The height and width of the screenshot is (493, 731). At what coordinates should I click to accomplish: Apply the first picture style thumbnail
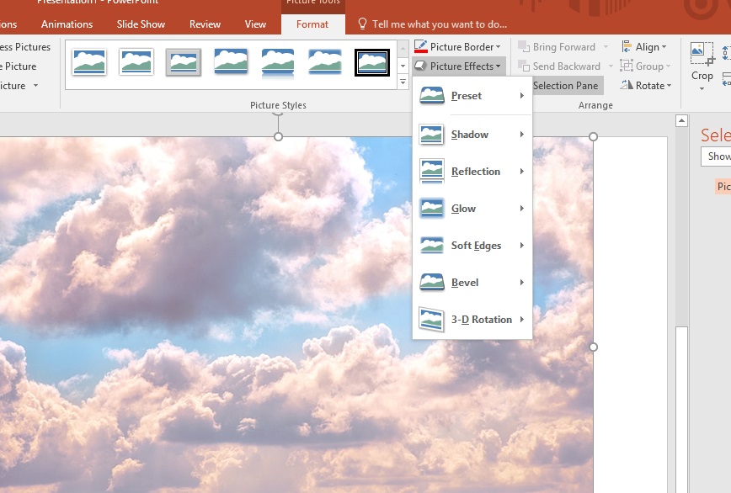pos(89,62)
